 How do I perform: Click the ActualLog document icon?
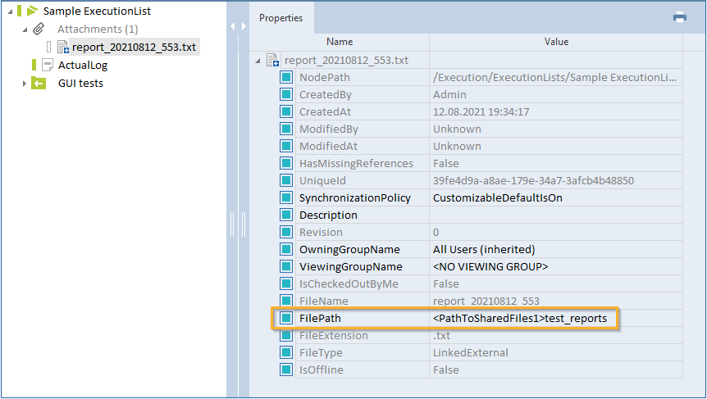click(47, 65)
